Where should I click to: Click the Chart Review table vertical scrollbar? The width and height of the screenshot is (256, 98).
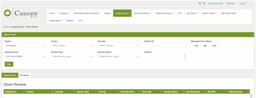(x=251, y=96)
